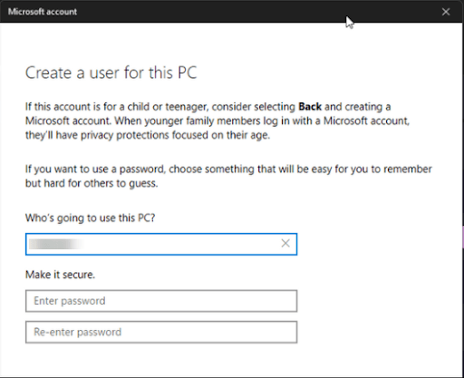Click the 'Make it secure.' label
This screenshot has width=464, height=378.
pos(60,275)
